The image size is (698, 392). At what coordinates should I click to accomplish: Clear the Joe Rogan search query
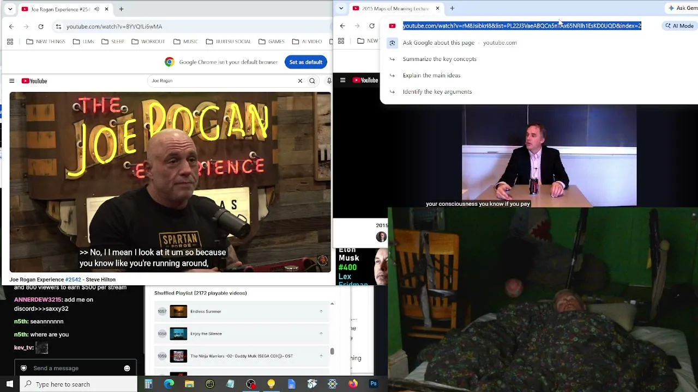300,81
